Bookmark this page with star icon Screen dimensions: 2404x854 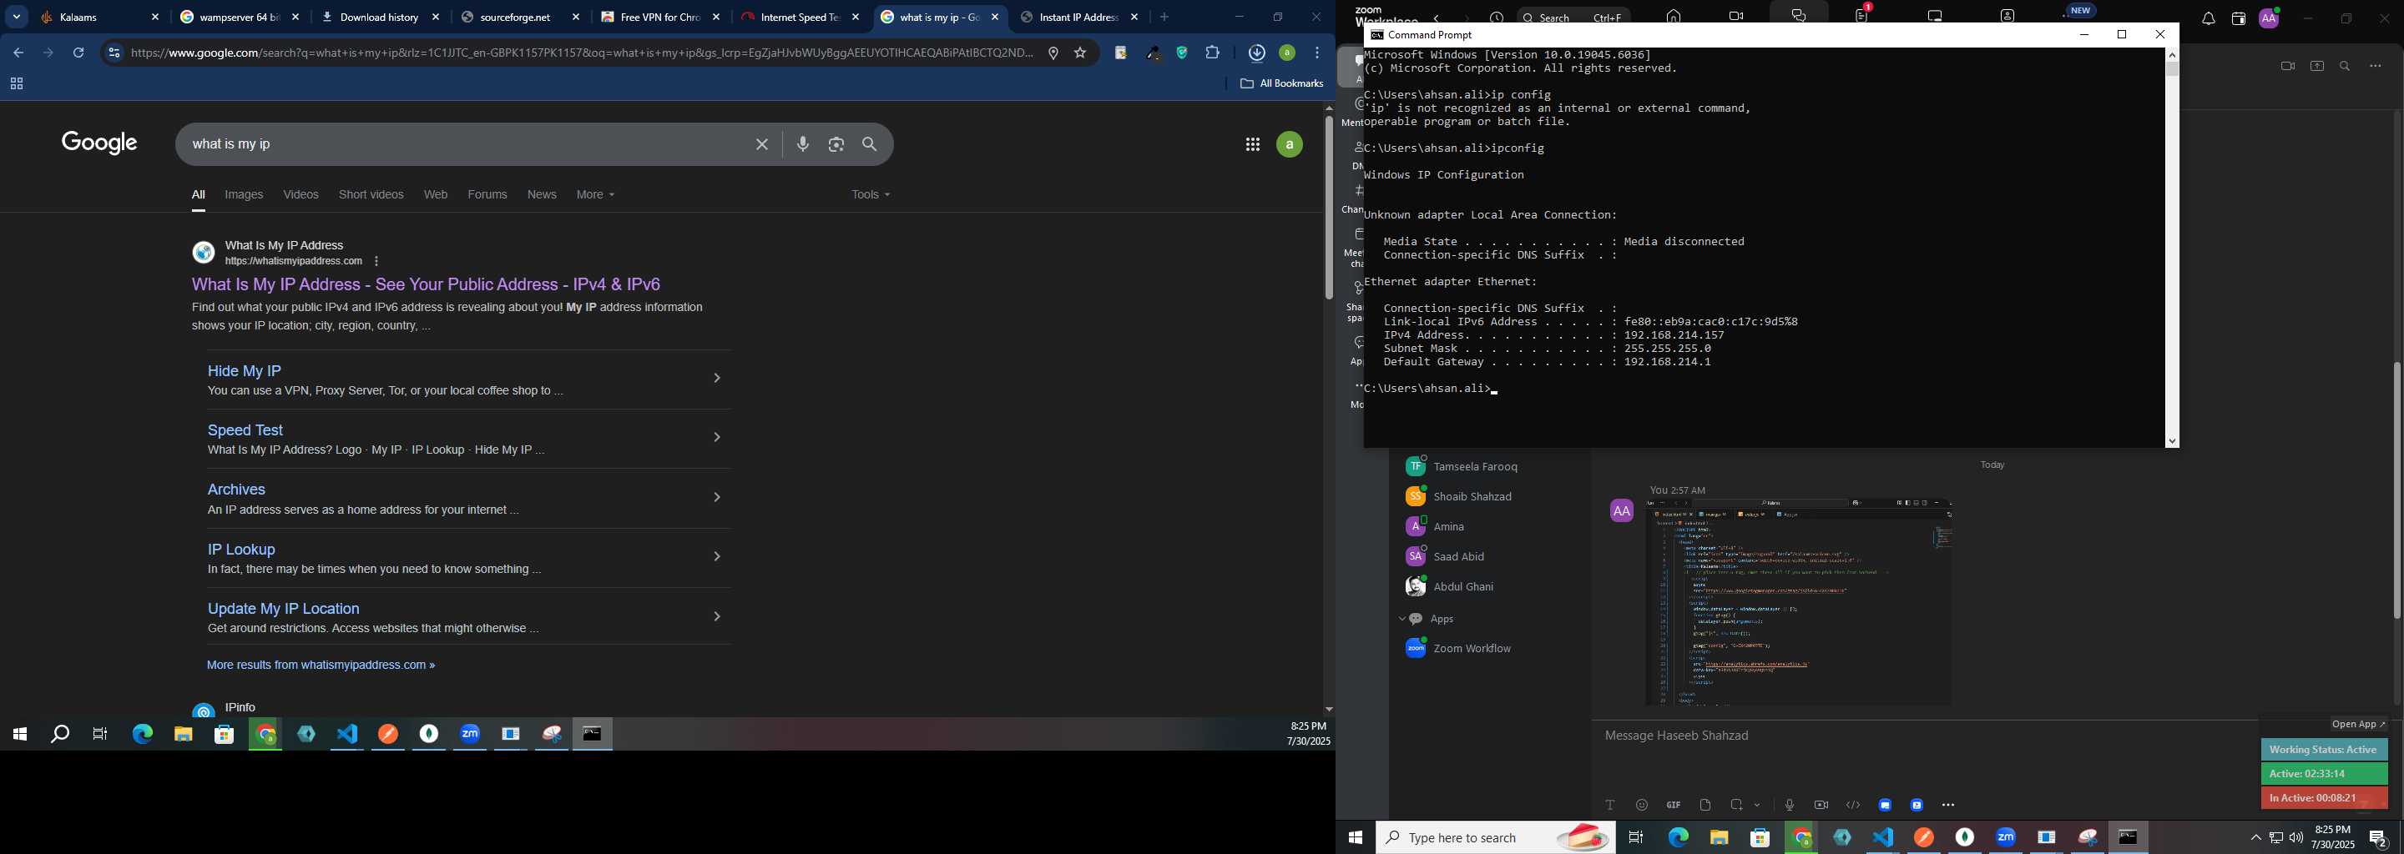click(x=1081, y=53)
